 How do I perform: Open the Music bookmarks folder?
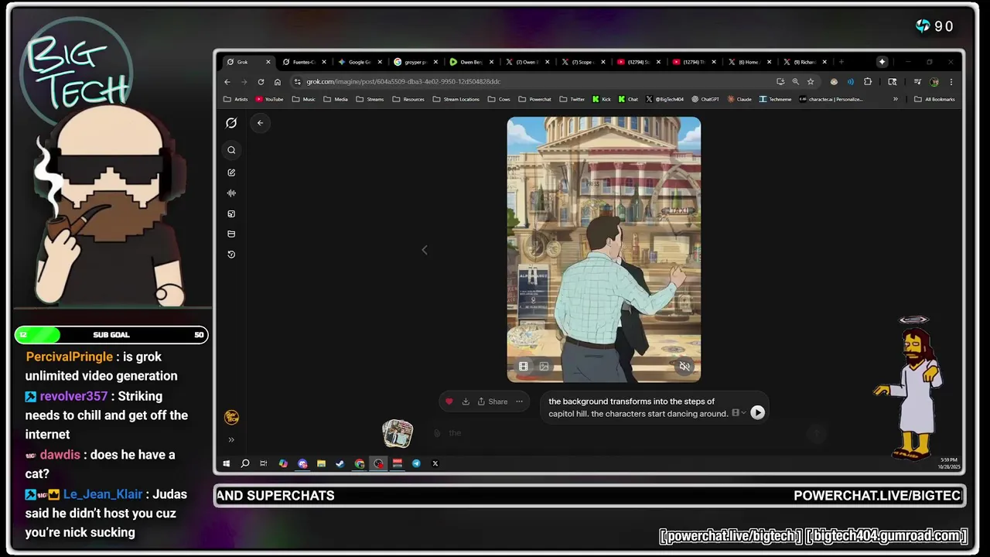tap(303, 99)
